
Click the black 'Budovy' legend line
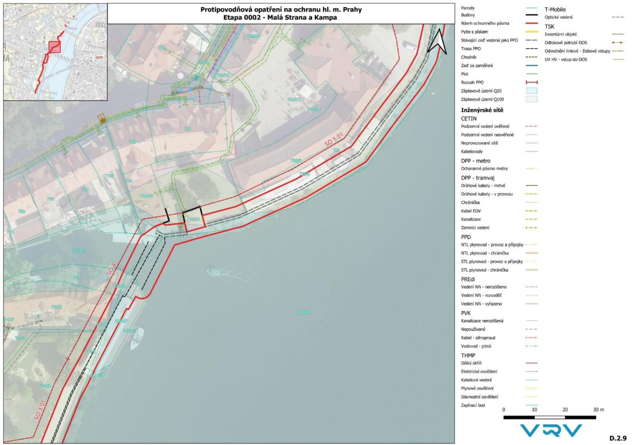(x=532, y=15)
